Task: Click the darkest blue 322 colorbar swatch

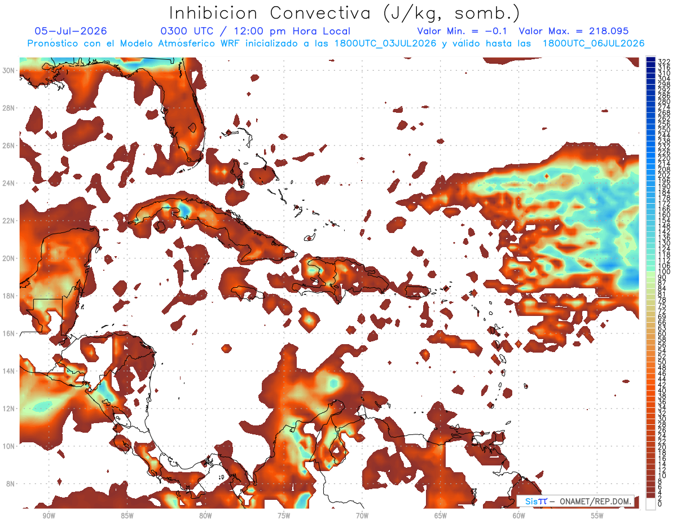Action: [x=650, y=60]
